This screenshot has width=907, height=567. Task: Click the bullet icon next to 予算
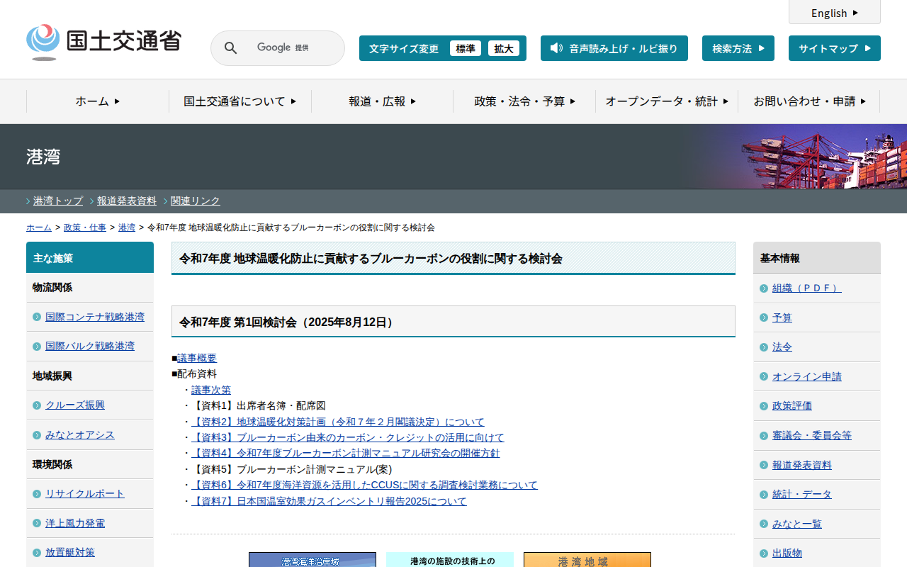coord(764,318)
